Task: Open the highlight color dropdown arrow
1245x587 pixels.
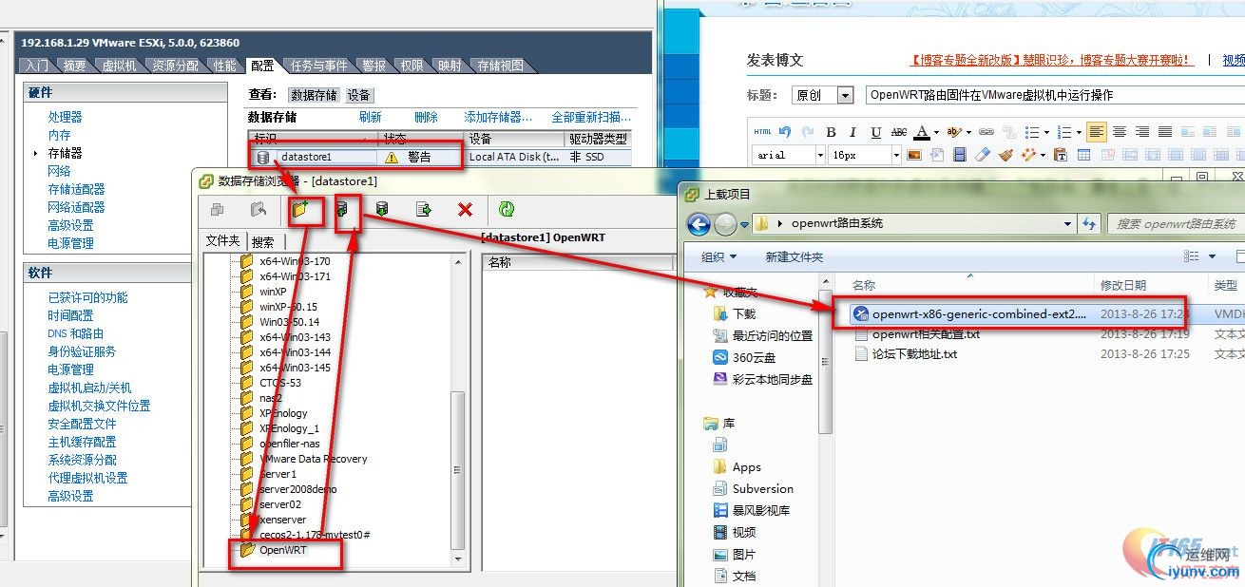Action: (967, 132)
